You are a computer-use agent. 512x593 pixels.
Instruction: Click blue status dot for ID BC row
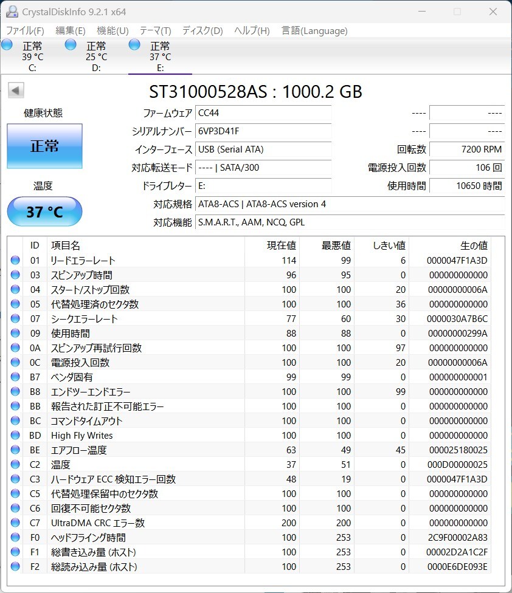pos(15,420)
